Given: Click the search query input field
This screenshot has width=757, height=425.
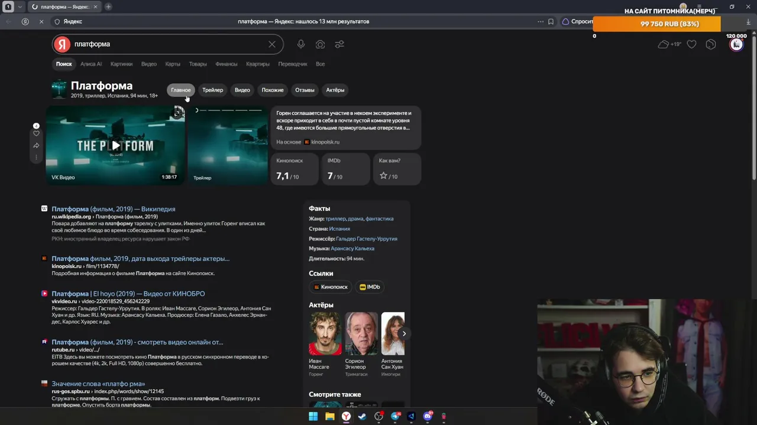Looking at the screenshot, I should (169, 44).
